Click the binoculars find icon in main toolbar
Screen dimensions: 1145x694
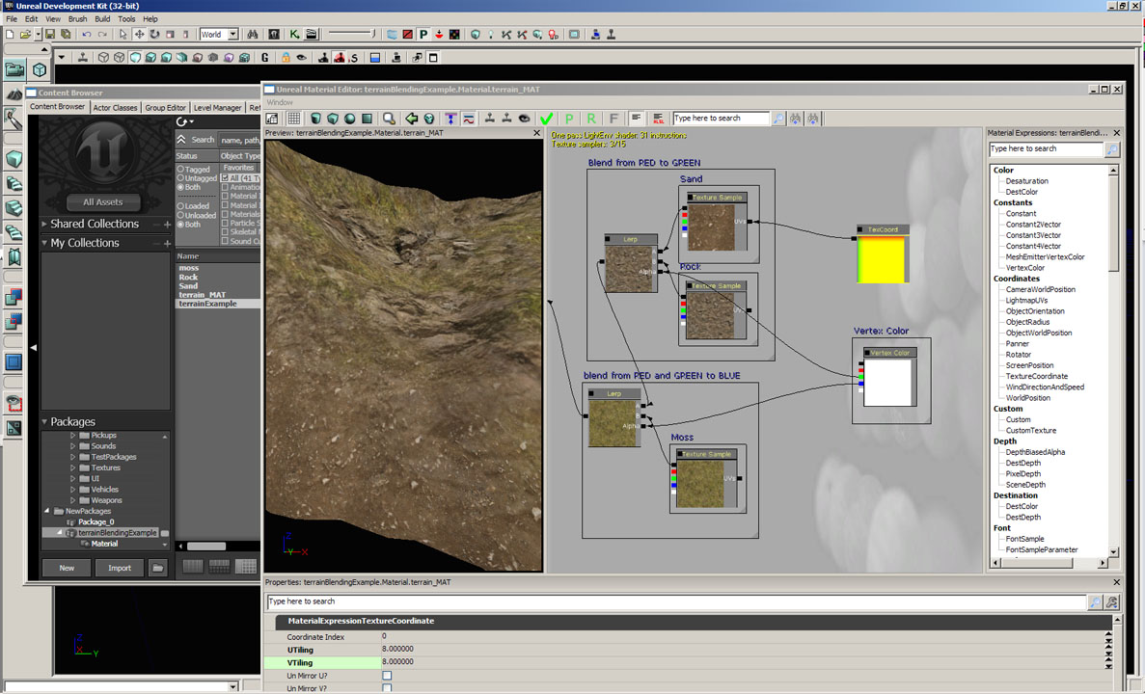coord(253,35)
